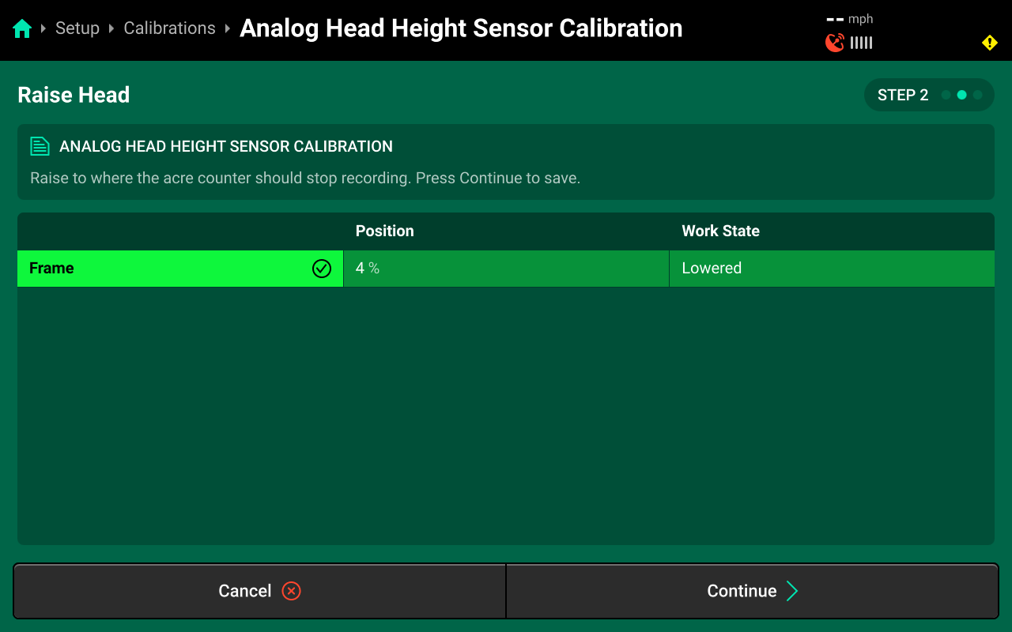Viewport: 1012px width, 632px height.
Task: Navigate to Setup in the breadcrumb
Action: (x=77, y=28)
